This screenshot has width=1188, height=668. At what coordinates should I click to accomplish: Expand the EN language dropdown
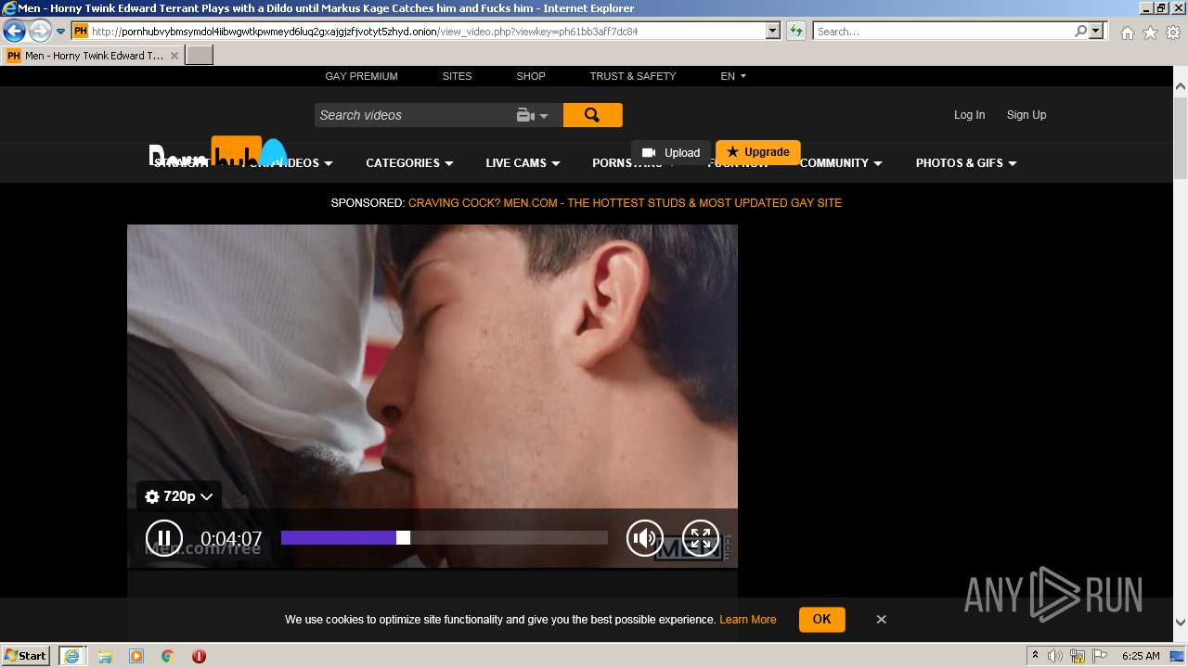733,76
